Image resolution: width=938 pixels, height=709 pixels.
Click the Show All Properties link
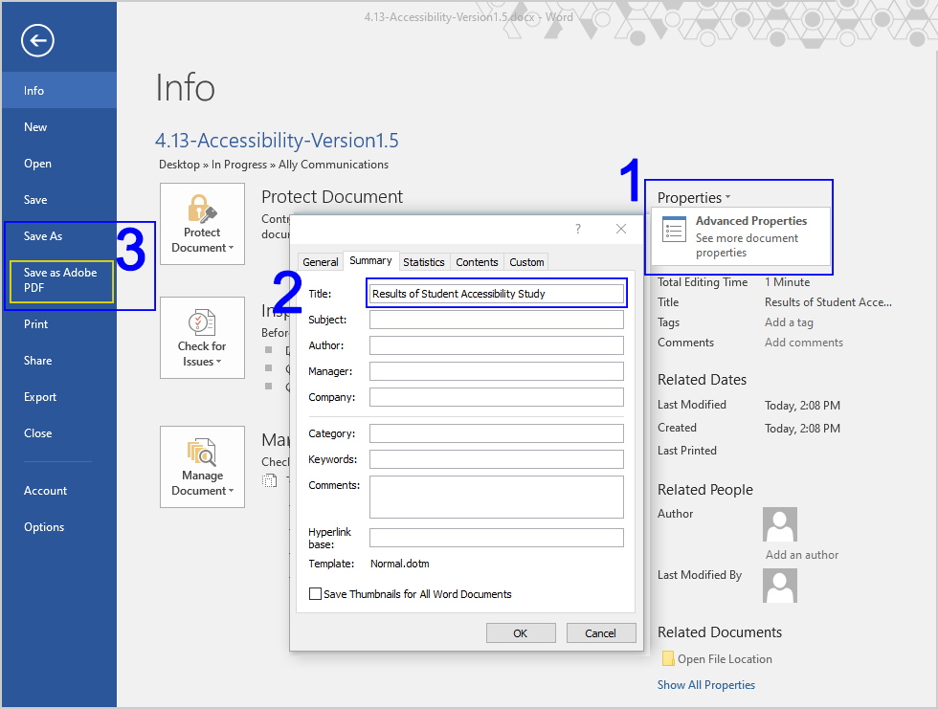705,685
